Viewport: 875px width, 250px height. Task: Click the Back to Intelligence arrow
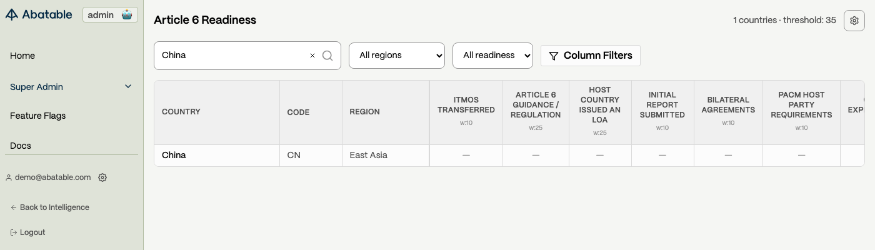point(14,207)
